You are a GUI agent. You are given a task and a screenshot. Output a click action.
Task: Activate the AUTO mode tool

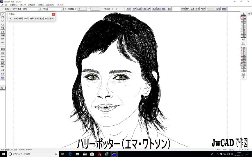coord(3,43)
